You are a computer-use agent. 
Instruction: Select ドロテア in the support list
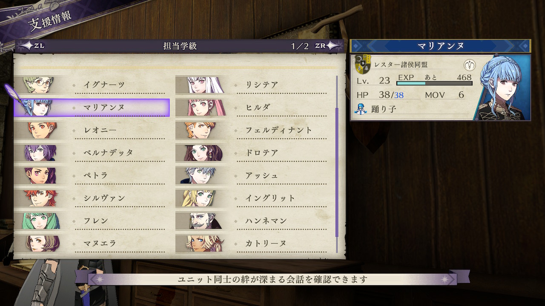click(252, 153)
